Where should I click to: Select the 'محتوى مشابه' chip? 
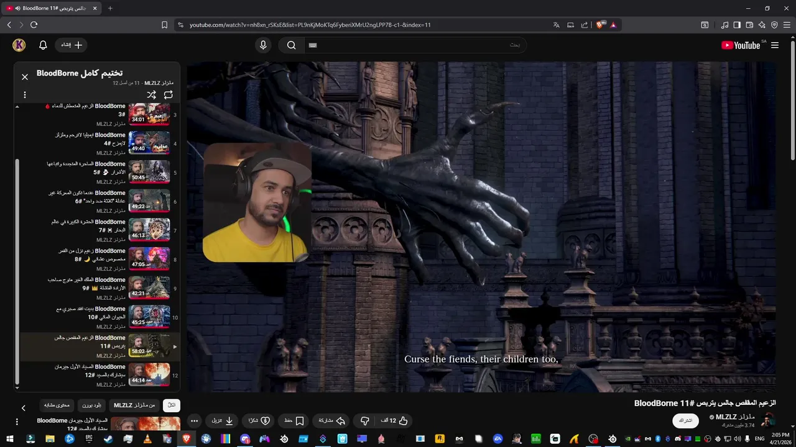[57, 405]
